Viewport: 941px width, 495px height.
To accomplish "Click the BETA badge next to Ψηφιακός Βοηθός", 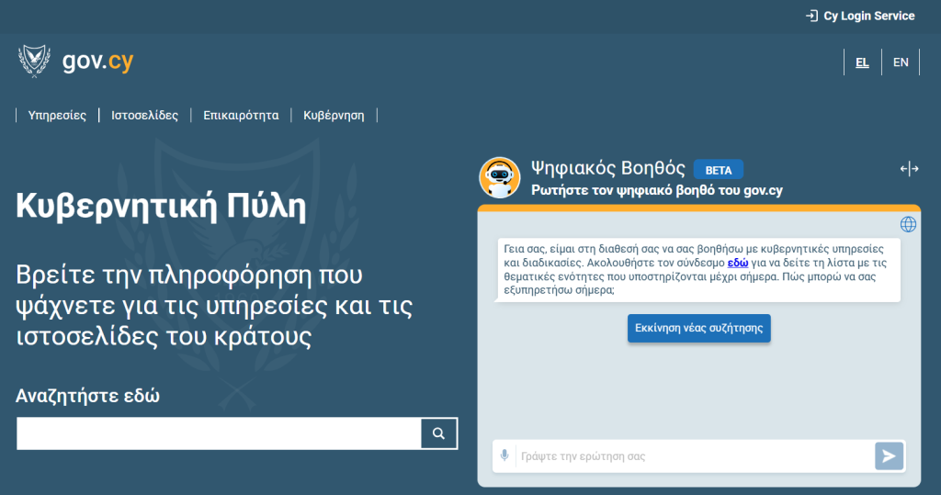I will (718, 170).
